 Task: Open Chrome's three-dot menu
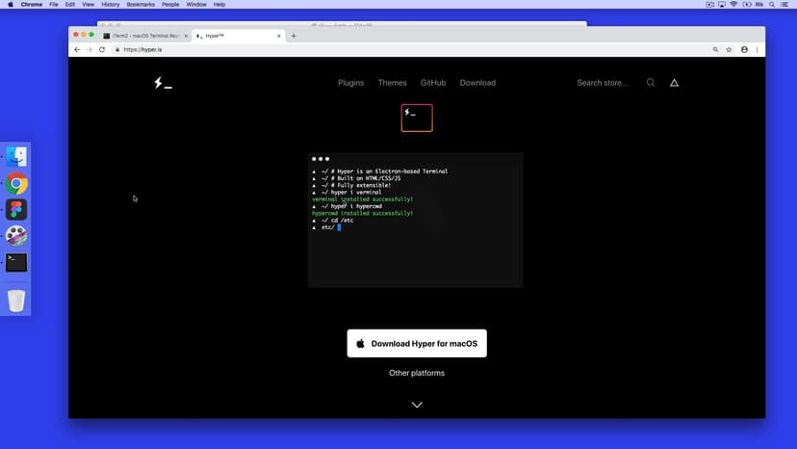point(758,49)
